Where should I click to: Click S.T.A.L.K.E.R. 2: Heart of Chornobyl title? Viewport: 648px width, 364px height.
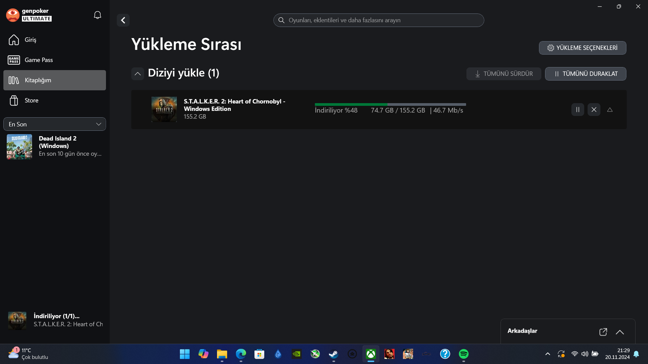point(235,105)
